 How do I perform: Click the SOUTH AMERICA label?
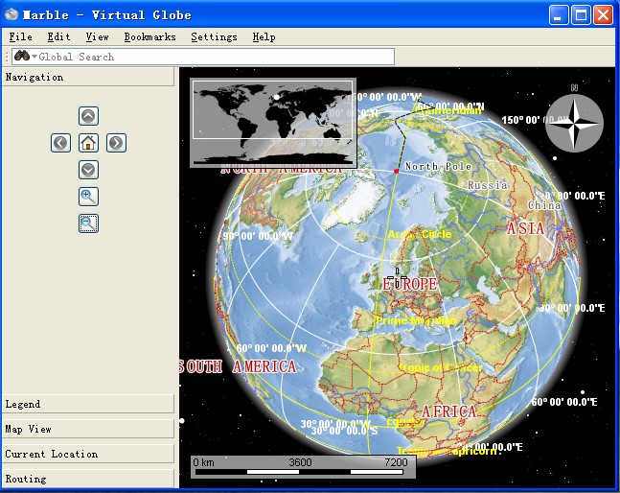pos(238,366)
